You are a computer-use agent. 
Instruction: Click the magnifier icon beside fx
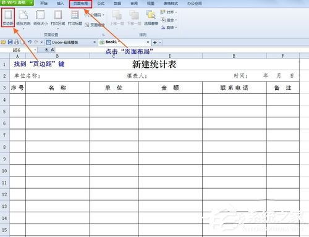(47, 50)
